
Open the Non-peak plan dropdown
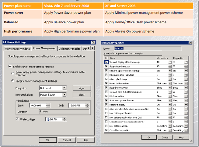coord(64,94)
